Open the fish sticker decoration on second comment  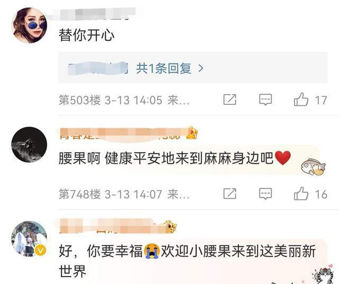point(313,167)
